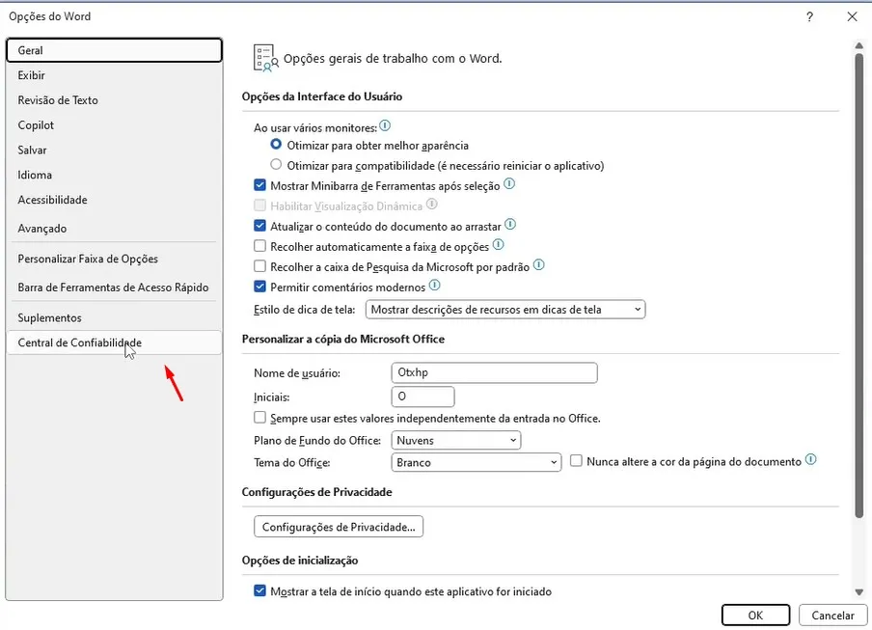Click info icon beside Permitir comentários modernos
Image resolution: width=872 pixels, height=630 pixels.
coord(435,286)
